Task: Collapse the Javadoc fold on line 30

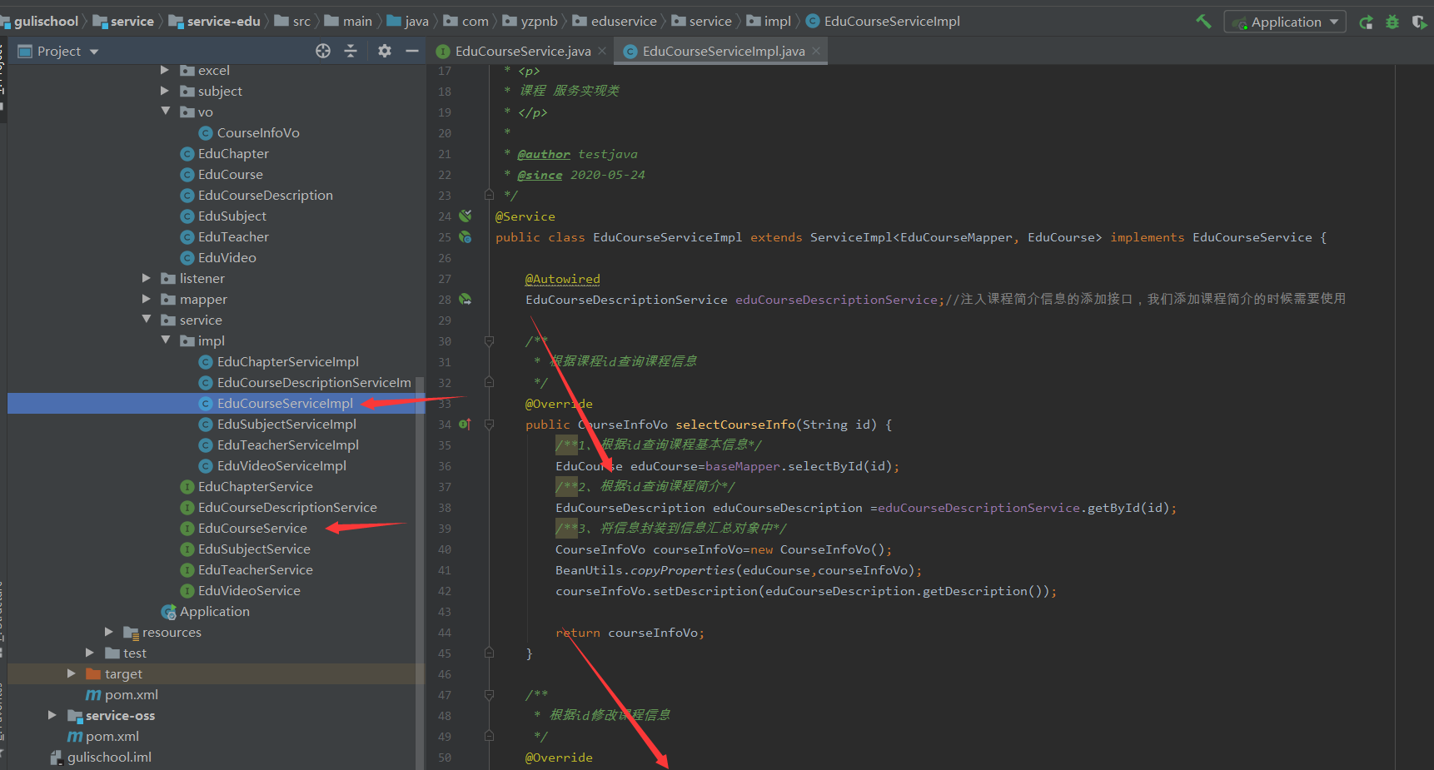Action: point(489,340)
